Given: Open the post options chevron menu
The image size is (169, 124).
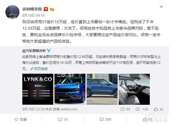Looking at the screenshot, I should pos(161,7).
